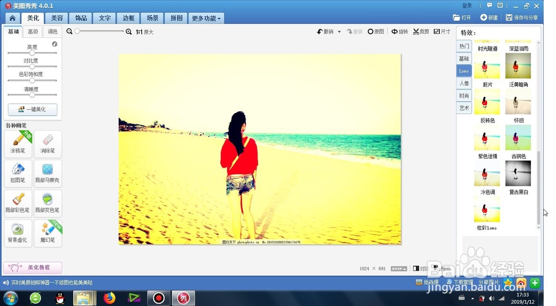Apply the 胶片 film effect thumbnail
Image resolution: width=556 pixels, height=306 pixels.
coord(487,66)
